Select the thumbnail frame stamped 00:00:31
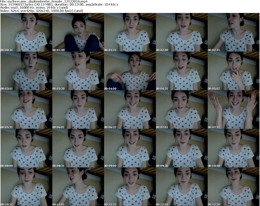The width and height of the screenshot is (260, 206). coord(26,32)
